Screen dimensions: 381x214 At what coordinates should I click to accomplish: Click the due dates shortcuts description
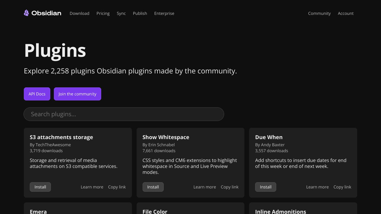click(301, 163)
